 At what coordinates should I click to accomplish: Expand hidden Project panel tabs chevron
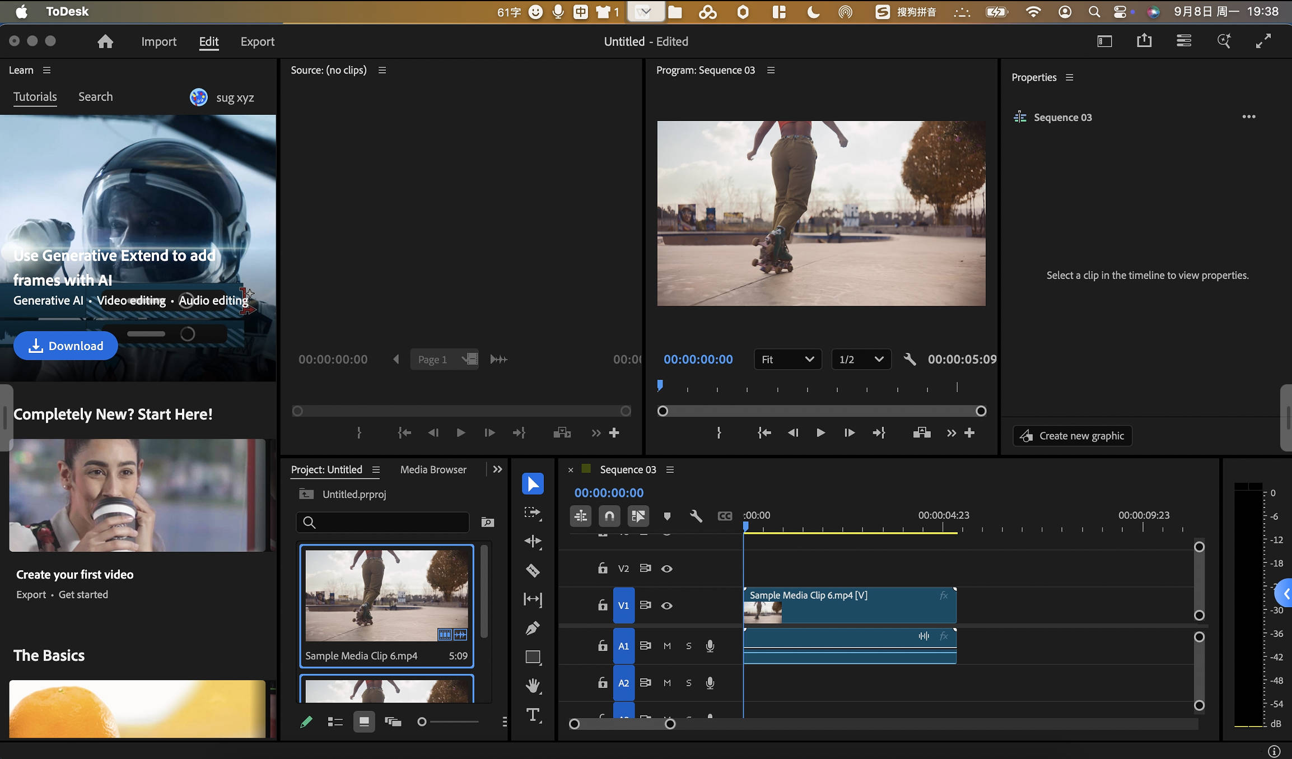(x=497, y=469)
